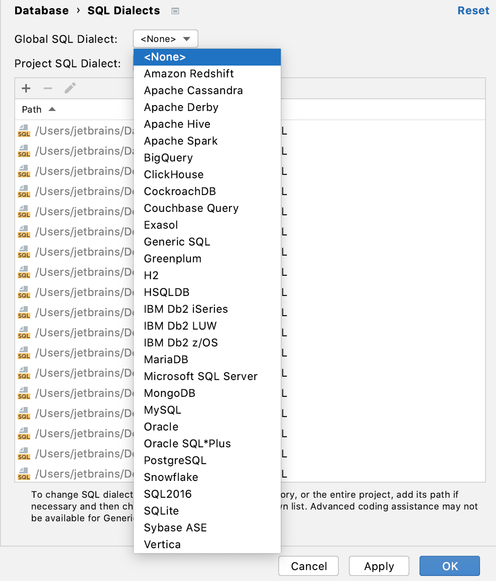496x581 pixels.
Task: Click the Path column header
Action: pyautogui.click(x=32, y=109)
